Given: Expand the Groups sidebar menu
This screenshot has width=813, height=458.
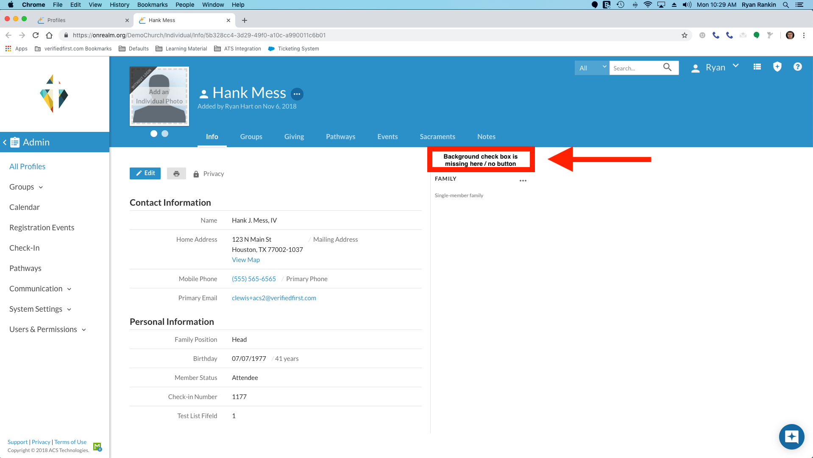Looking at the screenshot, I should [x=26, y=187].
